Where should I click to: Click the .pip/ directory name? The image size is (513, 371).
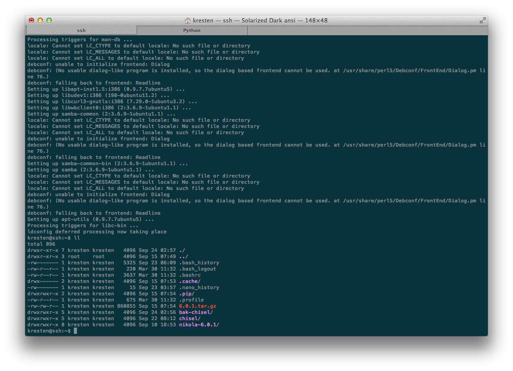pos(187,294)
